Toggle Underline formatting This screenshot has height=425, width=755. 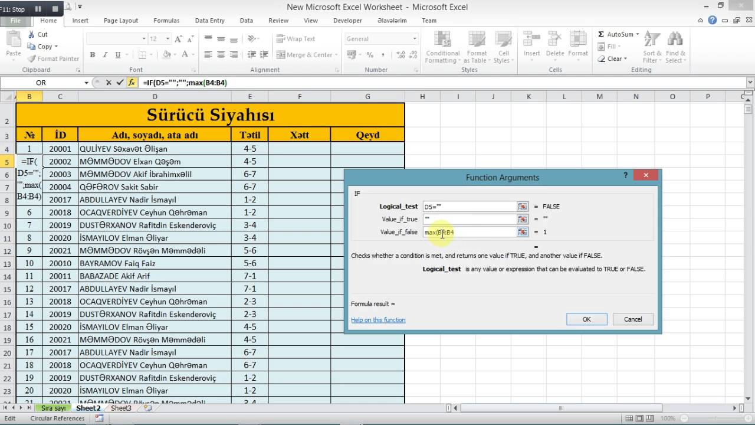pos(119,55)
